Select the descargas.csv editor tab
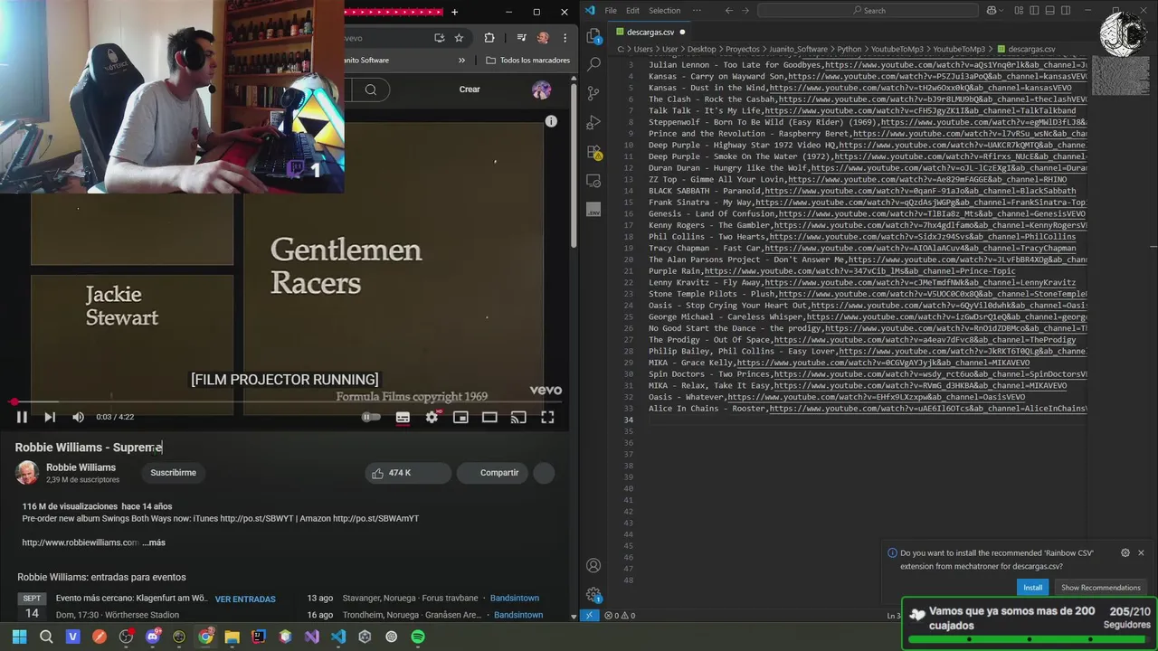Screen dimensions: 1158x651 pos(650,32)
